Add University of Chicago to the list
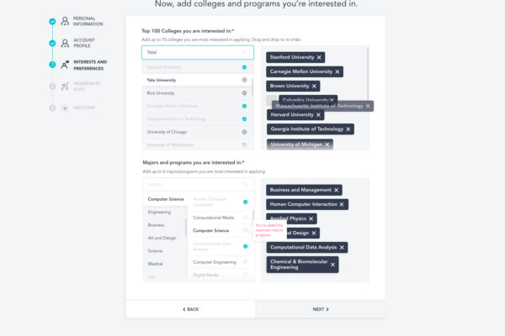 [244, 132]
